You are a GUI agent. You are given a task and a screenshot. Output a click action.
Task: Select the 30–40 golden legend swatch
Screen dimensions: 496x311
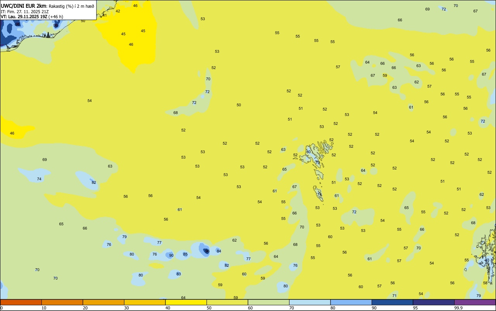(145, 302)
